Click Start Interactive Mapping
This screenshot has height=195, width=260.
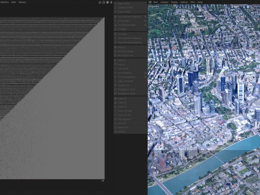click(131, 38)
